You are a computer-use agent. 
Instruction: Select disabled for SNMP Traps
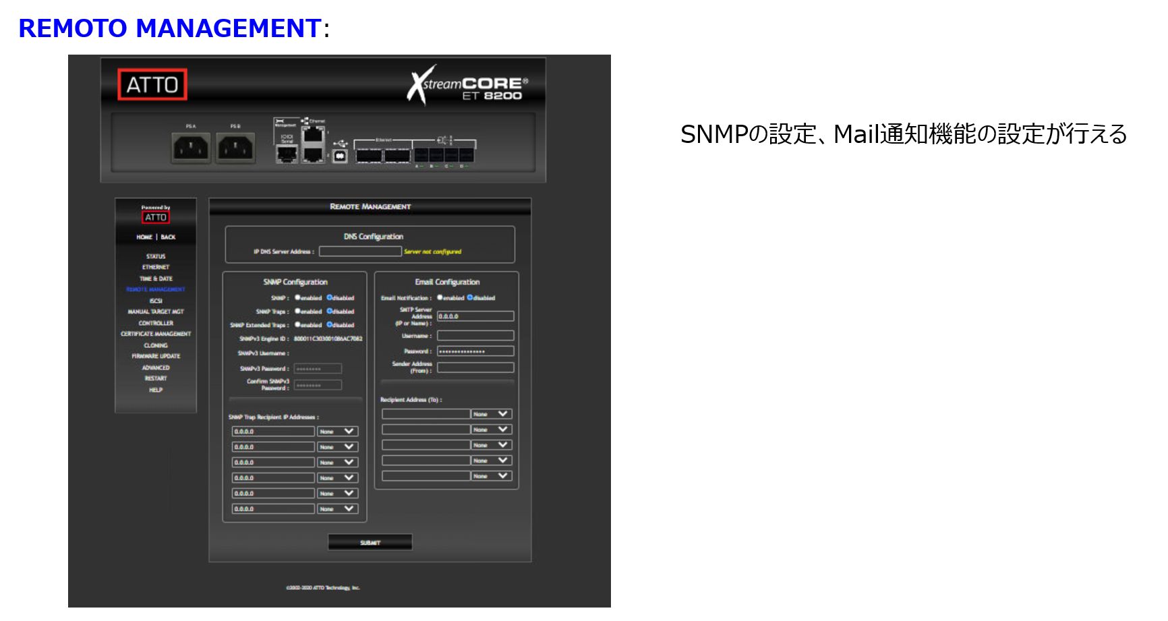(x=330, y=311)
